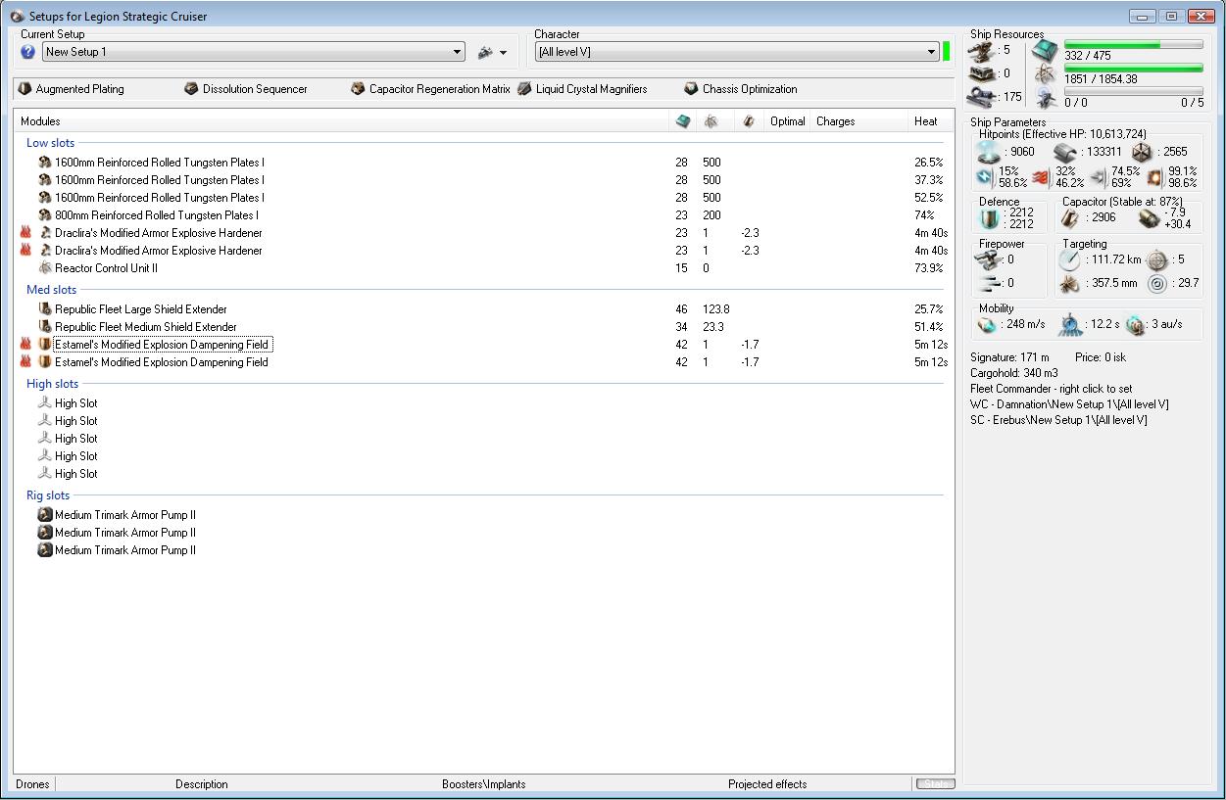Image resolution: width=1226 pixels, height=800 pixels.
Task: Open the Boosters\Implants tab
Action: [x=484, y=784]
